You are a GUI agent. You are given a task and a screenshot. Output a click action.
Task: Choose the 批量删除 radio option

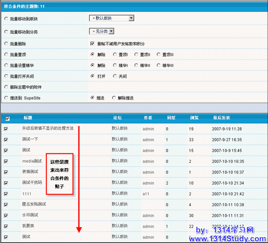tap(6, 44)
